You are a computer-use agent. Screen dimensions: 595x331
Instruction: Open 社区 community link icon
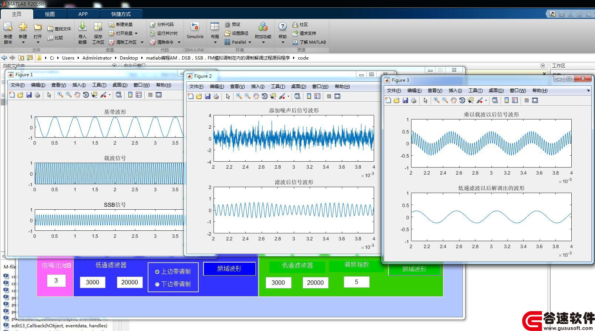(295, 24)
